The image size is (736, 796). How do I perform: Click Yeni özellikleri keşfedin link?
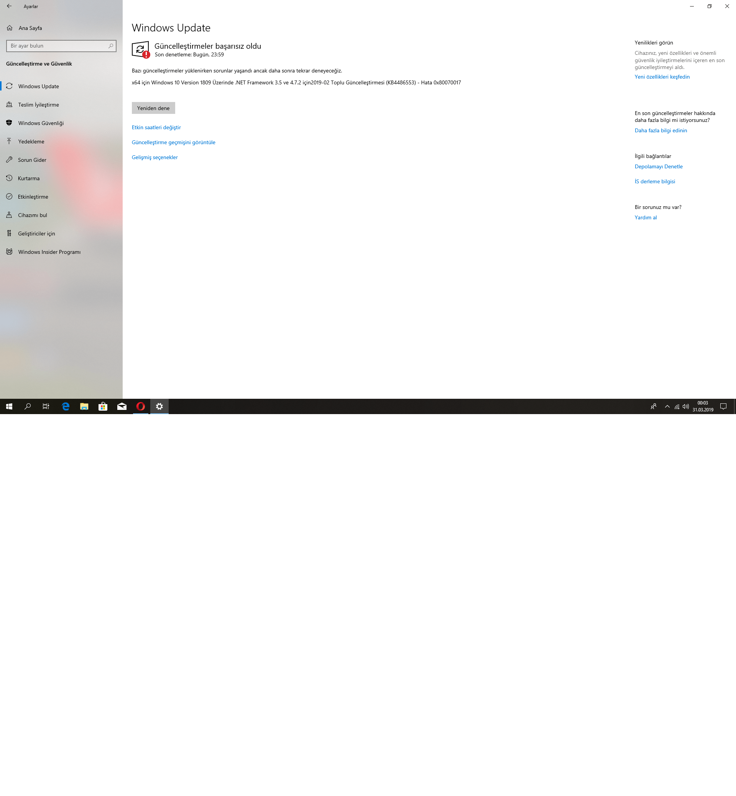(662, 77)
